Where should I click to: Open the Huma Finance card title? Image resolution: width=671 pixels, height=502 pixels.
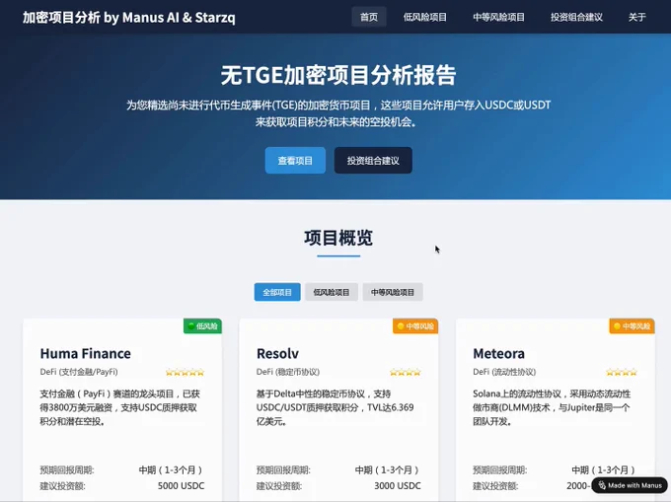point(86,354)
